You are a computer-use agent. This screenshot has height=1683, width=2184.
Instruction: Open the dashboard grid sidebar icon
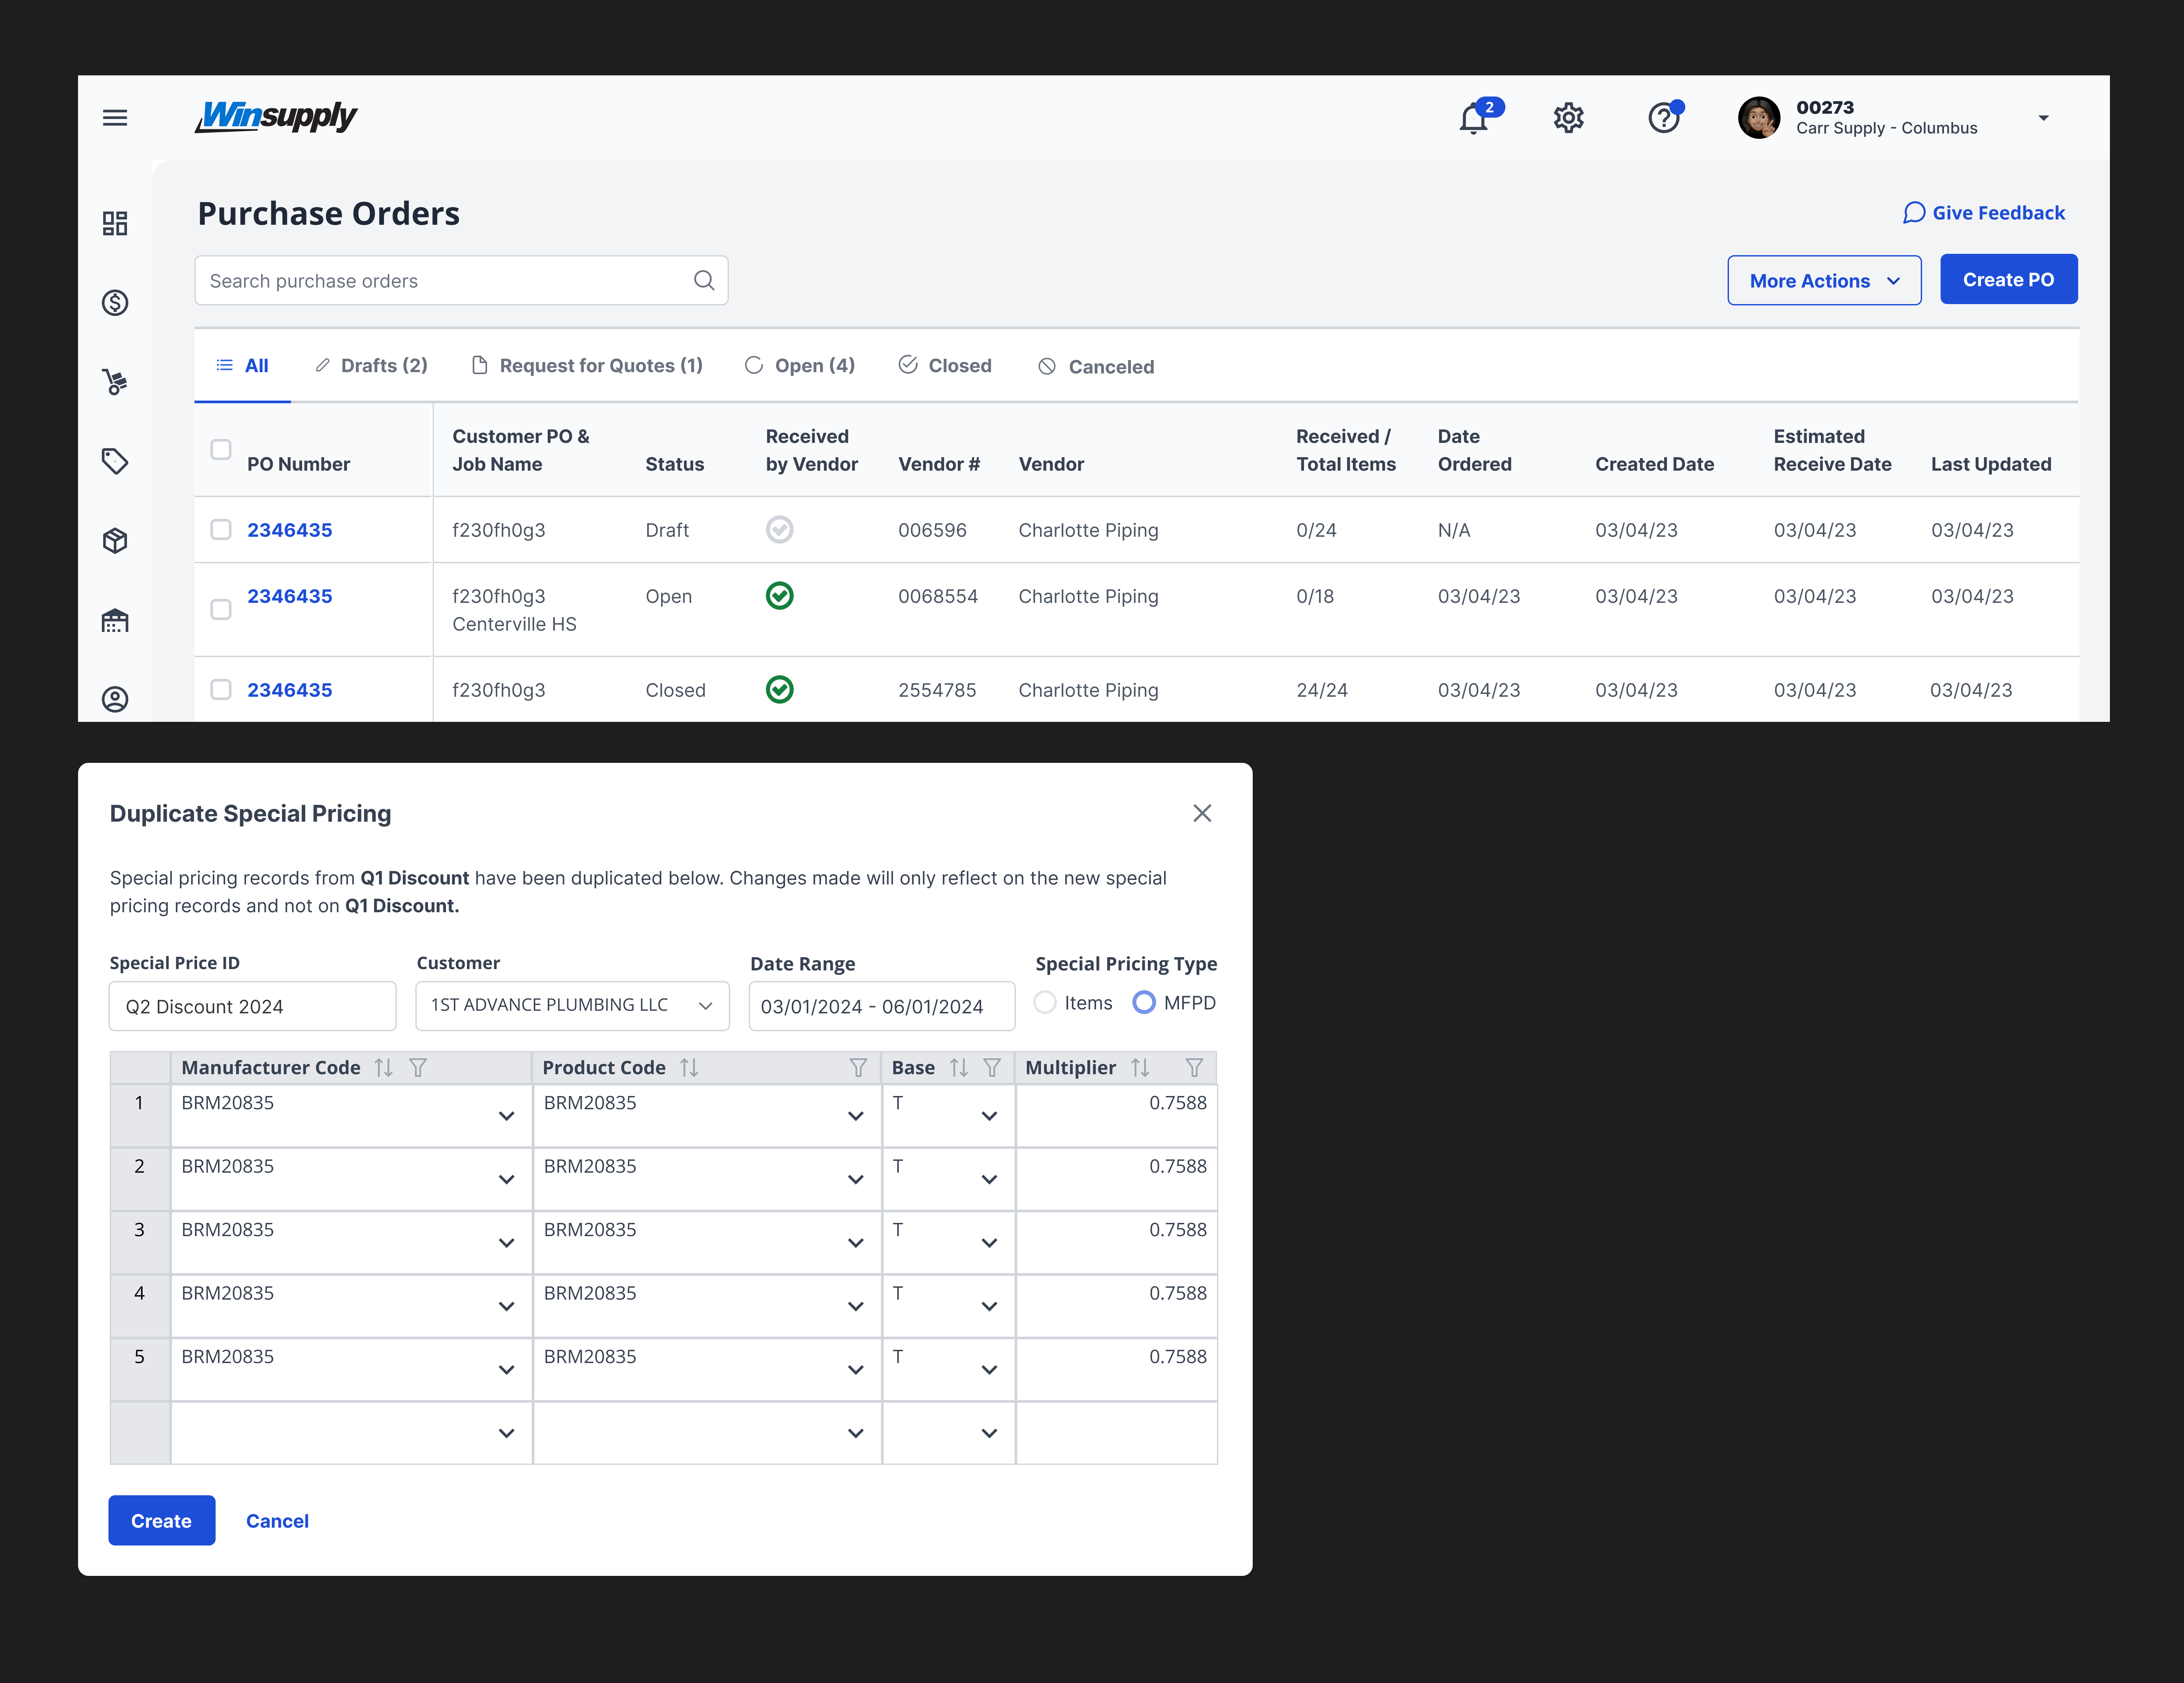tap(115, 223)
